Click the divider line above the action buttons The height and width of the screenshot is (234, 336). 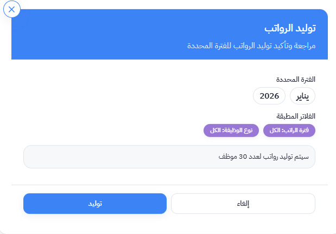169,185
